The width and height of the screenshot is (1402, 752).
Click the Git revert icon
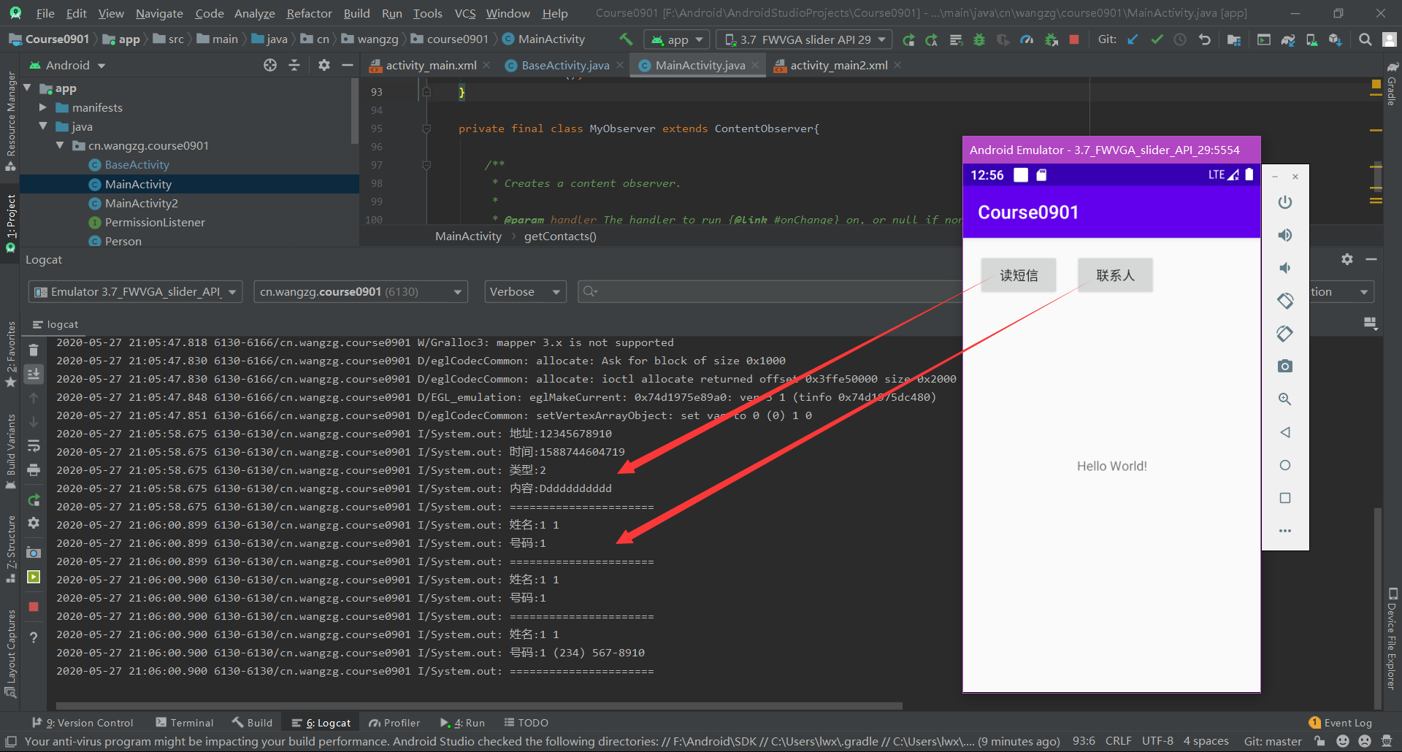[1205, 39]
